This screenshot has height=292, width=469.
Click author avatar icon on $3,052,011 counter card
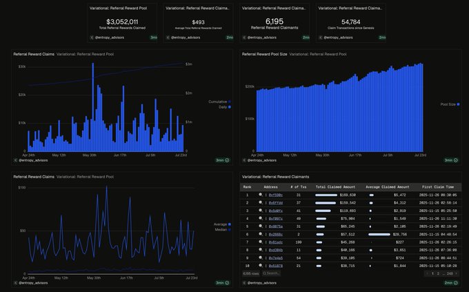(x=92, y=37)
